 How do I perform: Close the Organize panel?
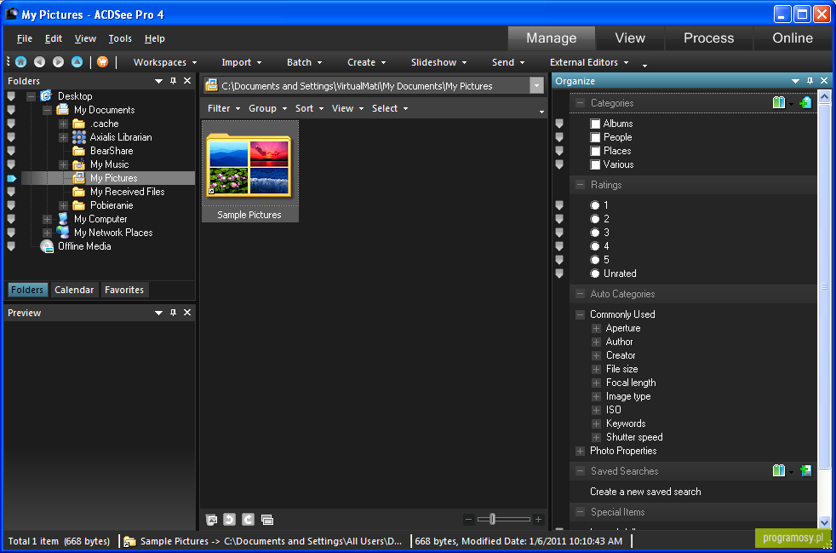(824, 81)
